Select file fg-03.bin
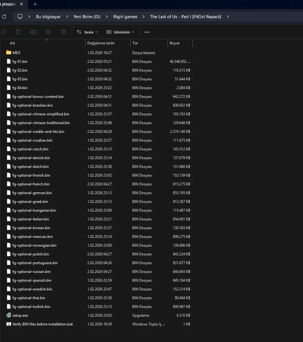The height and width of the screenshot is (342, 303). [20, 79]
